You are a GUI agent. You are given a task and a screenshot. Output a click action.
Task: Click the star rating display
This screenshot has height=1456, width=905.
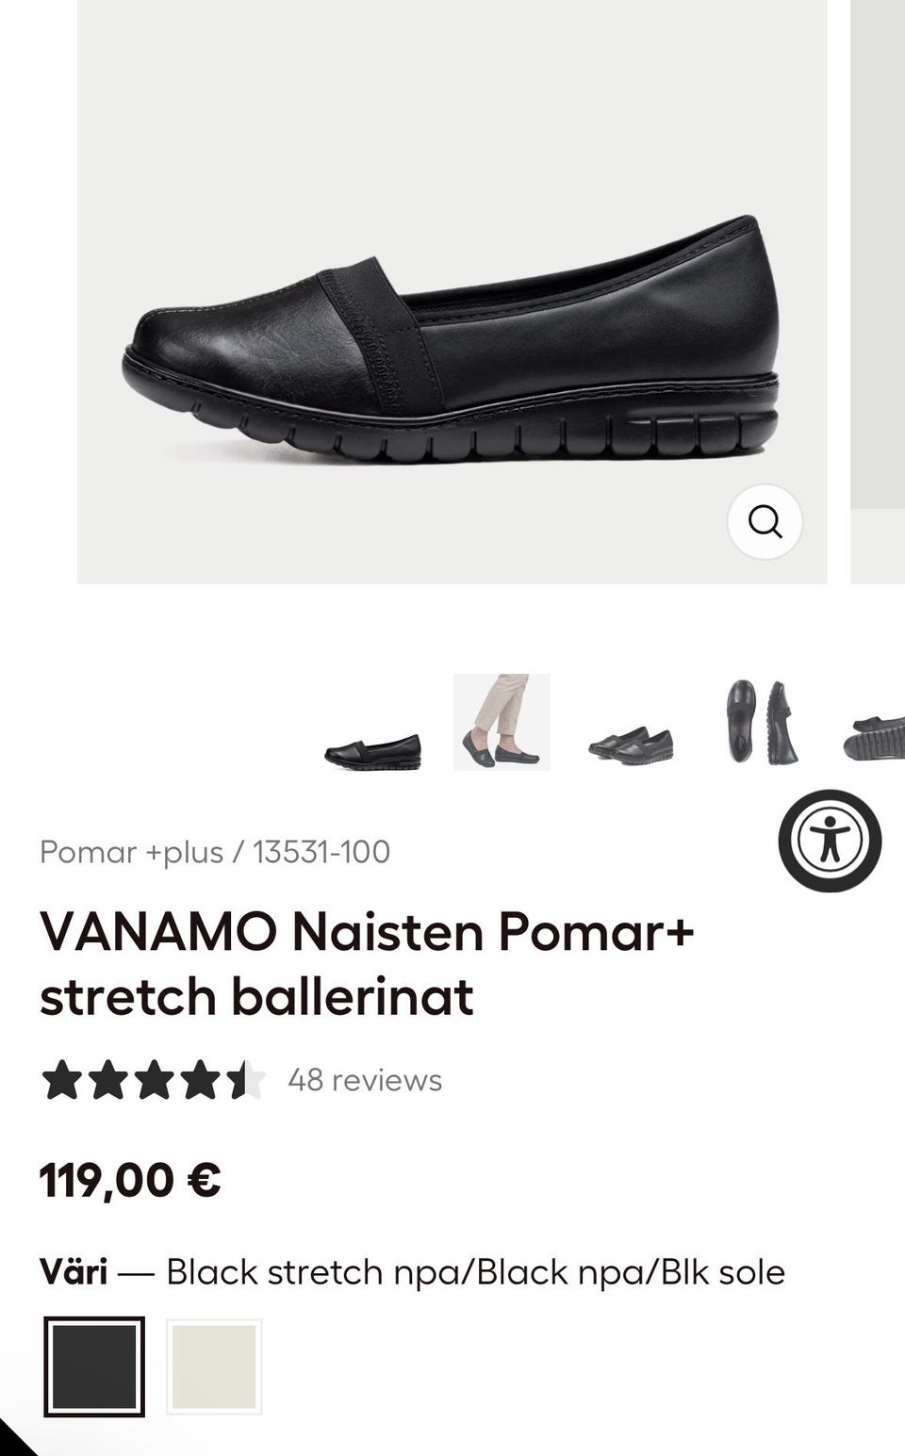[153, 1080]
